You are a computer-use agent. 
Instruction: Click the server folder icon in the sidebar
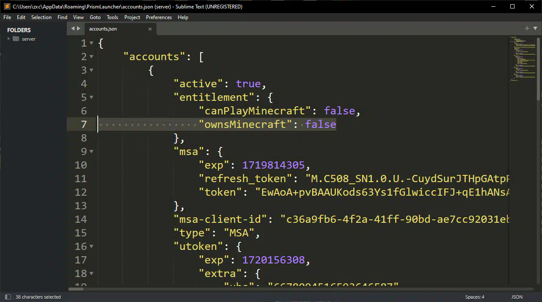[x=16, y=39]
